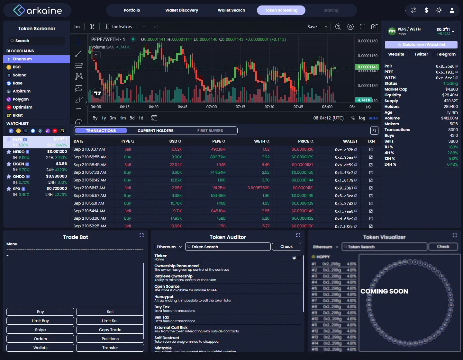Filter PRICE column with search icon
463x360 pixels.
tap(312, 141)
